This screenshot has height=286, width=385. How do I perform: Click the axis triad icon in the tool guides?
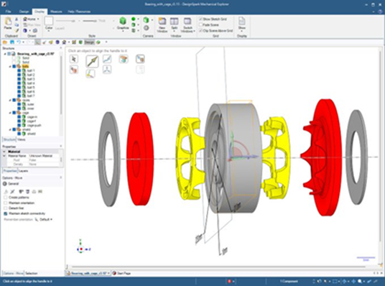[x=107, y=70]
